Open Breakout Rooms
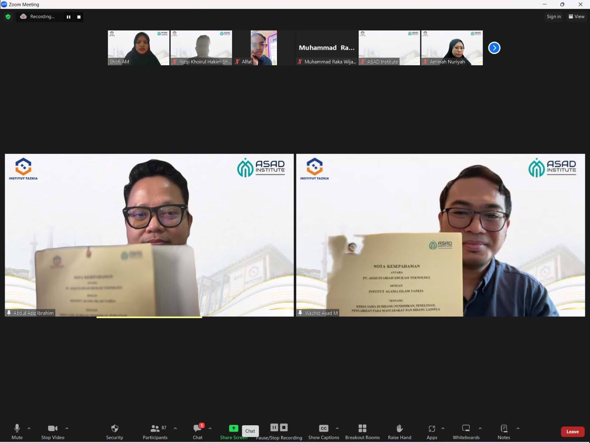 (362, 432)
